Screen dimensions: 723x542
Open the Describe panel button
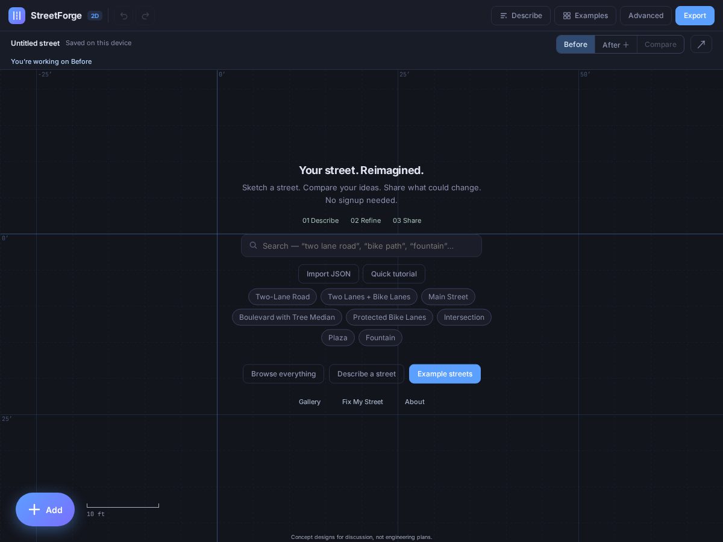[x=521, y=16]
